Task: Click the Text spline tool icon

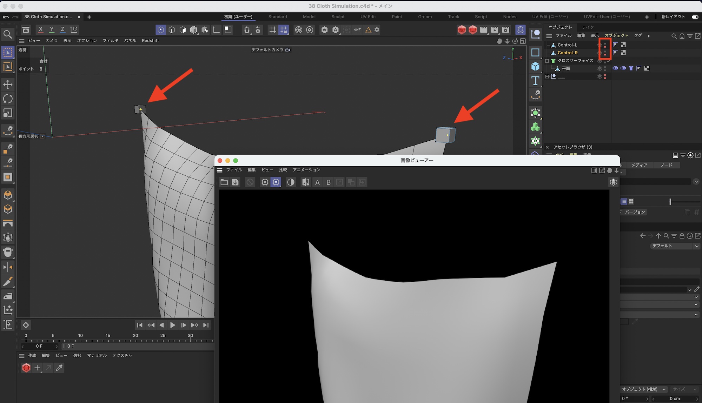Action: pos(535,81)
